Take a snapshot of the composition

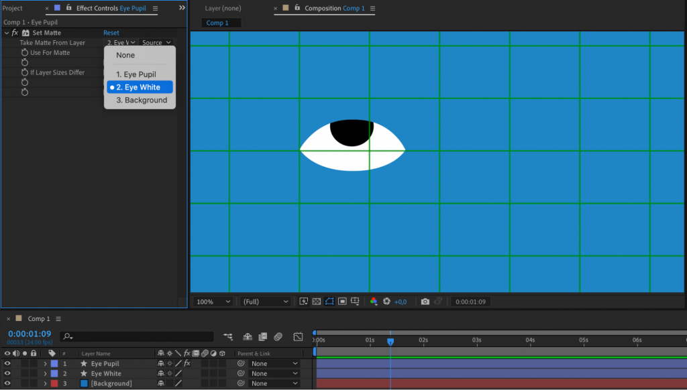point(425,301)
